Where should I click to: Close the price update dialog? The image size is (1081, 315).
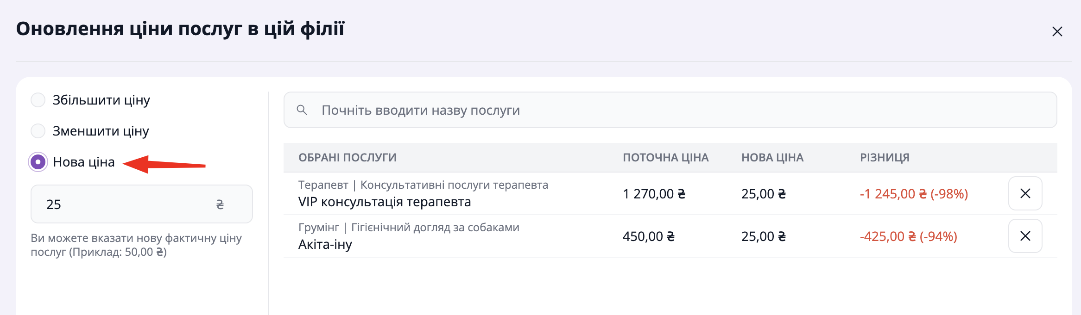1057,31
